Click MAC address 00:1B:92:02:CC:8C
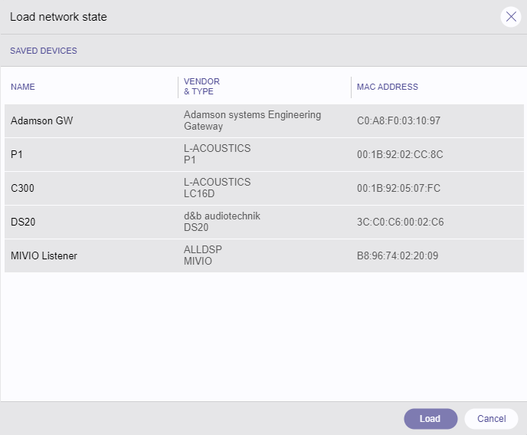The height and width of the screenshot is (435, 527). click(400, 155)
